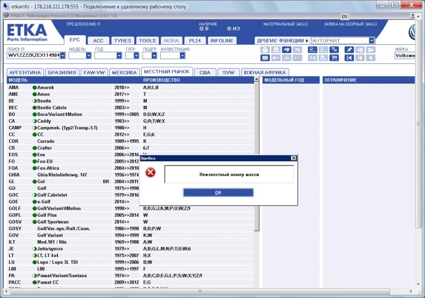Viewport: 425px width, 298px height.
Task: Click the greyed DEPOT toolbar icon
Action: coord(323,50)
